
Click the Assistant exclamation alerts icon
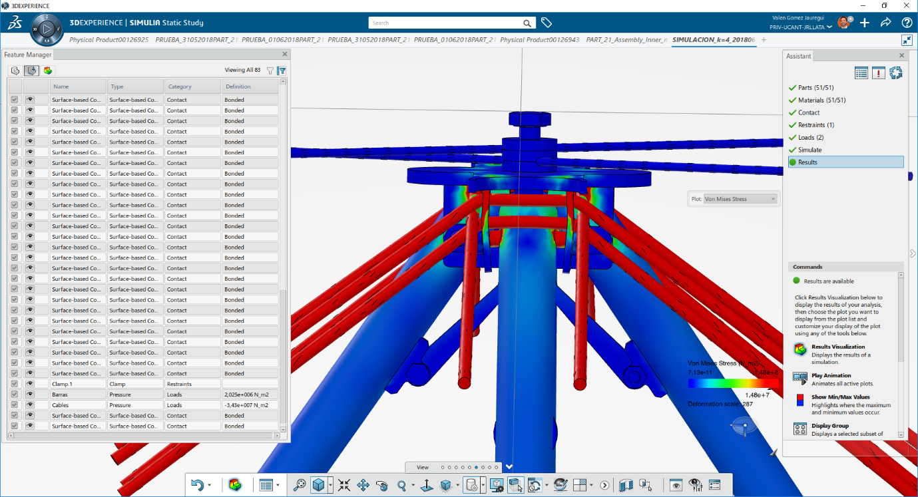[879, 73]
